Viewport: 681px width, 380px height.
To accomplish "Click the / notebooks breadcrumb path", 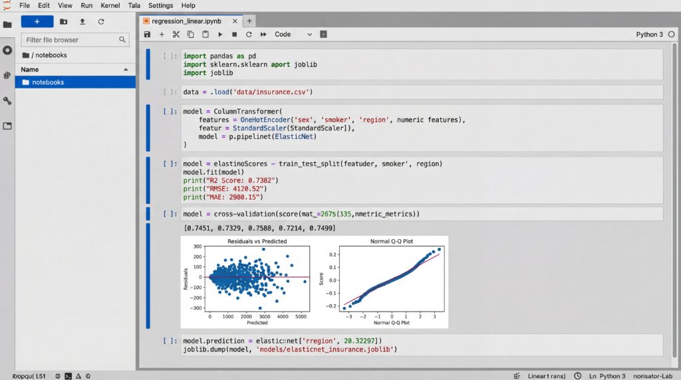I will [x=45, y=55].
